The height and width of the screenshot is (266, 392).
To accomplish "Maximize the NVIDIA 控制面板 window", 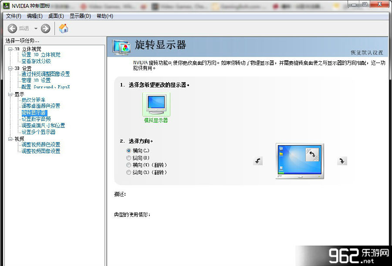I will point(365,4).
